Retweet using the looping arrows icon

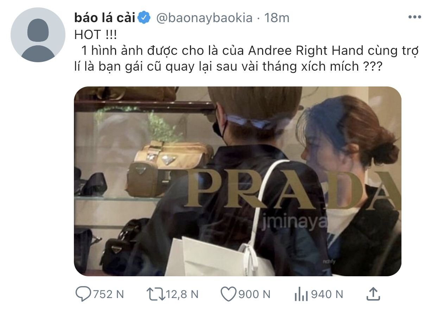(x=155, y=294)
